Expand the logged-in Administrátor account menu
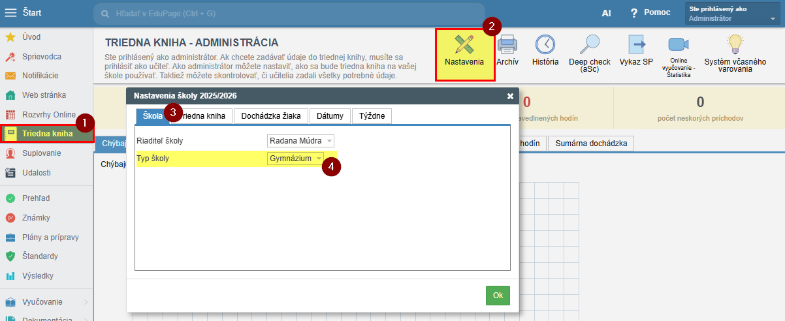This screenshot has width=785, height=321. 733,14
